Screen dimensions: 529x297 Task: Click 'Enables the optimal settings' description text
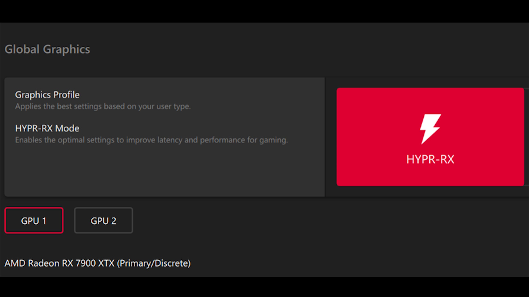pos(152,140)
